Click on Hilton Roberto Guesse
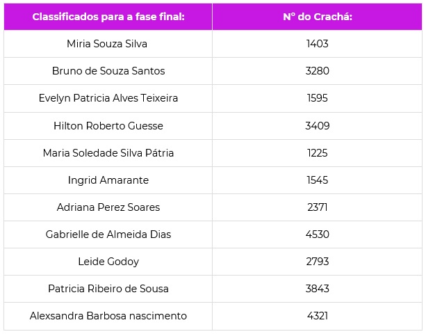Viewport: 426px width, 334px height. point(108,126)
